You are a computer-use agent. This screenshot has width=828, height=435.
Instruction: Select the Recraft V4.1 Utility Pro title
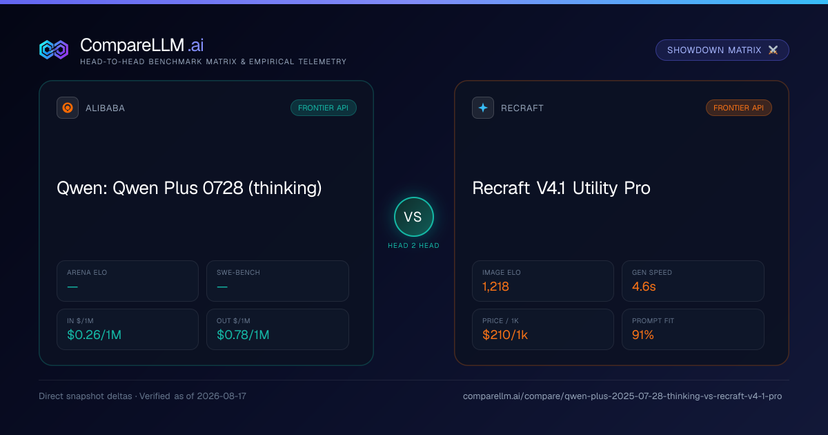(x=561, y=188)
